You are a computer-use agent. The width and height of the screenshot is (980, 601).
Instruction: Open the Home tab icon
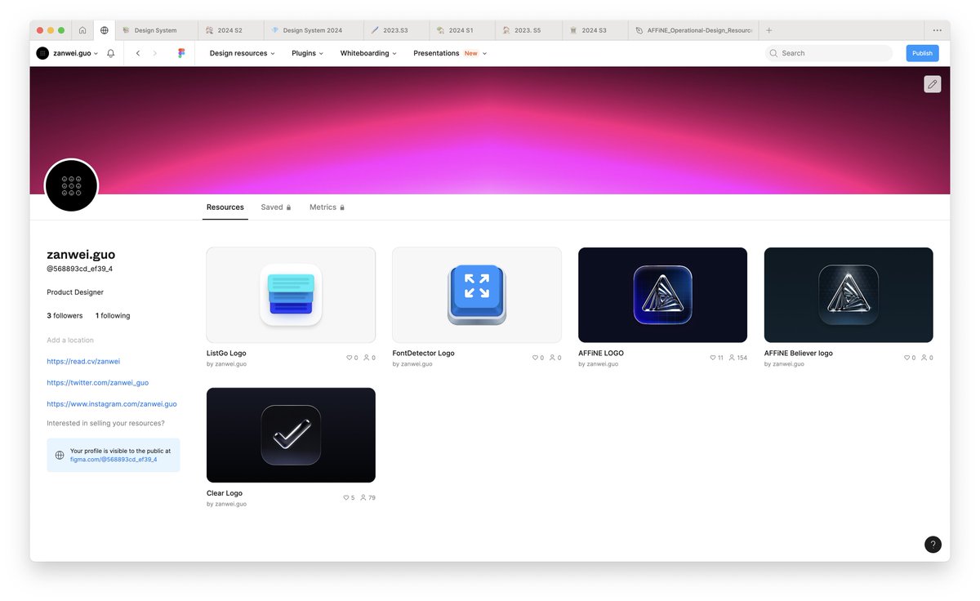(x=82, y=30)
